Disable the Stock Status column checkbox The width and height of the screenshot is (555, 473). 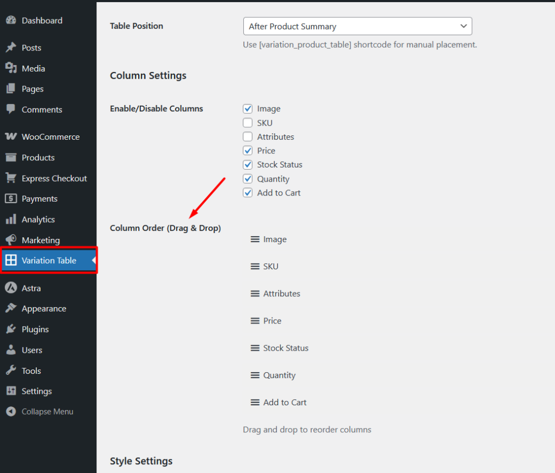point(248,165)
